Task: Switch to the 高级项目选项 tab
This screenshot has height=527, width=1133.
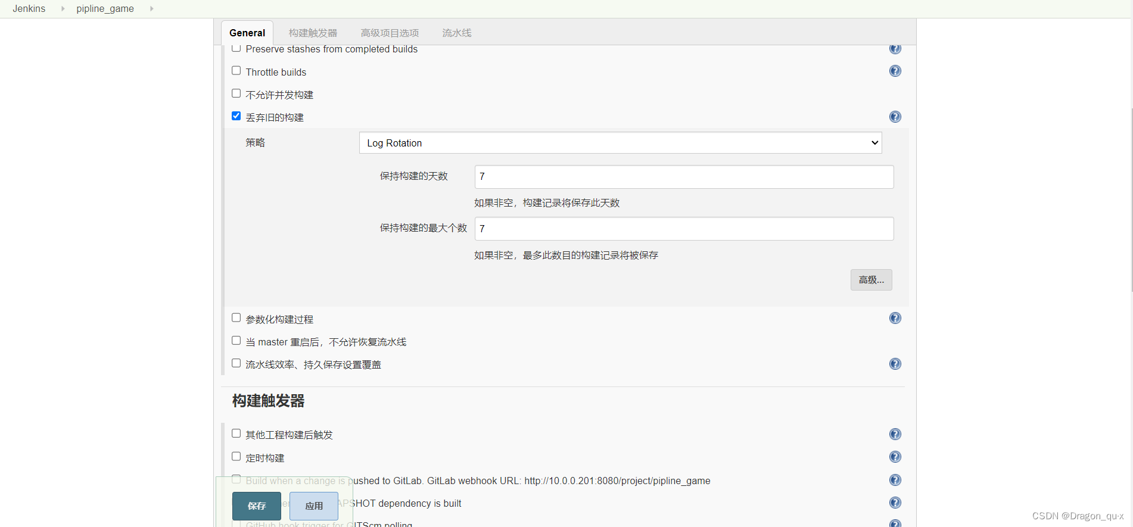Action: pyautogui.click(x=390, y=33)
